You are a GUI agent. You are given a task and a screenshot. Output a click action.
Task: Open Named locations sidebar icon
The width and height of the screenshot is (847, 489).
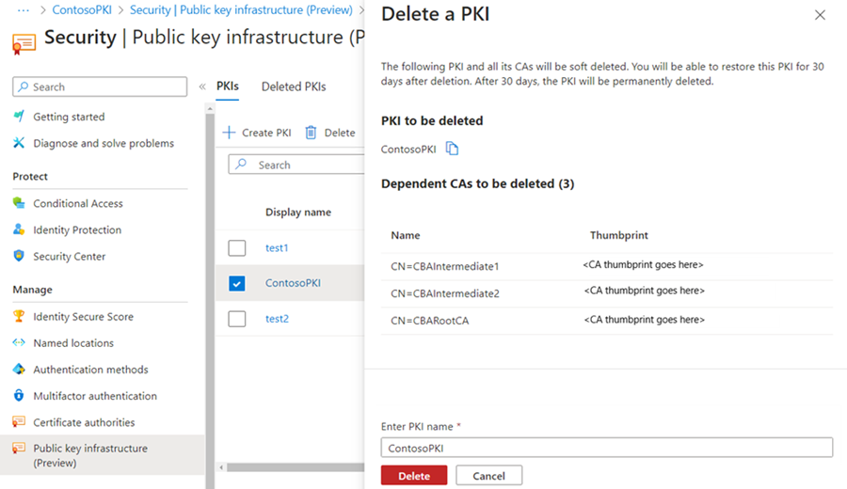19,342
